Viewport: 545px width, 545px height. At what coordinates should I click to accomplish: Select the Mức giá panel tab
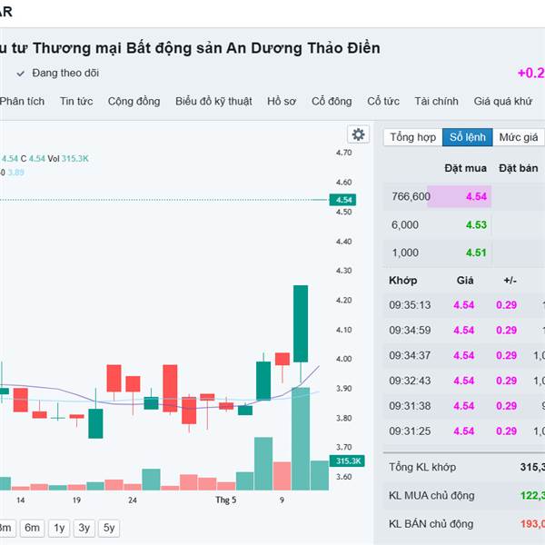tap(519, 137)
